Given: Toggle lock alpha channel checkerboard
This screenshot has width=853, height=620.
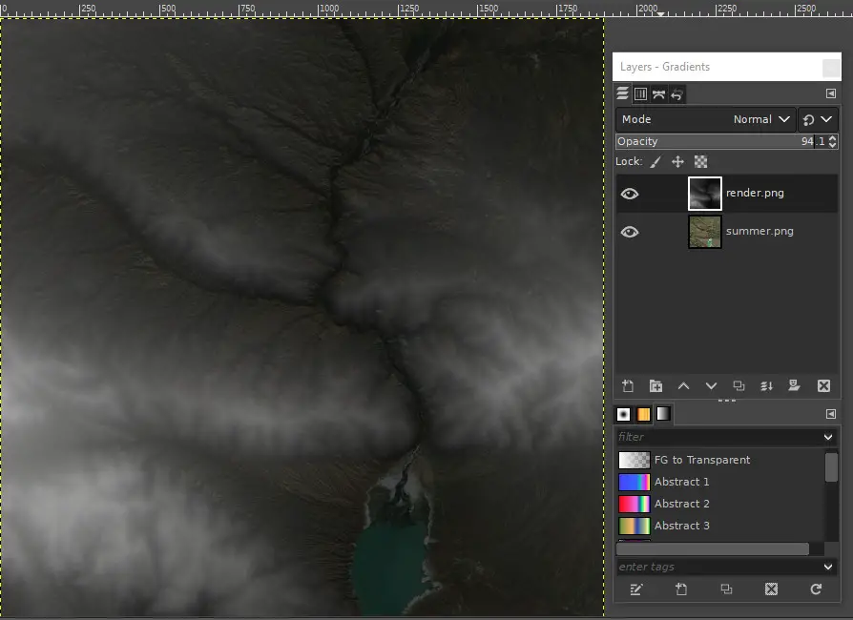Looking at the screenshot, I should point(700,161).
